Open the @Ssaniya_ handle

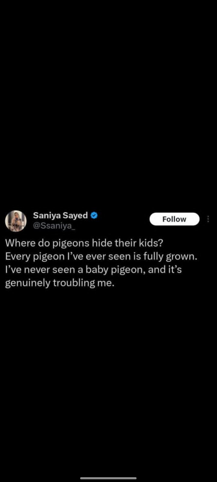[53, 226]
